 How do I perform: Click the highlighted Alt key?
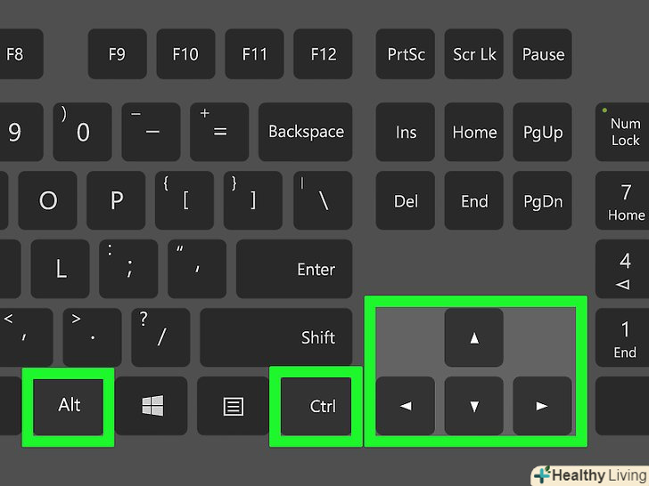point(69,406)
